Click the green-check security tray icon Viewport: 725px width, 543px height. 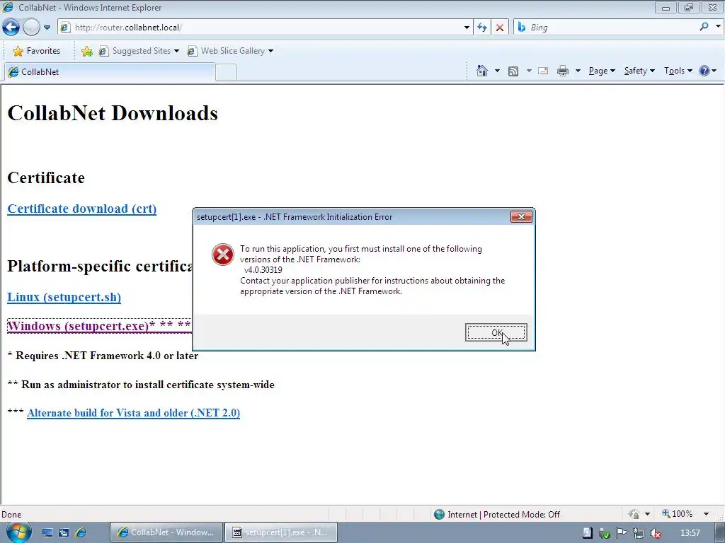click(605, 533)
